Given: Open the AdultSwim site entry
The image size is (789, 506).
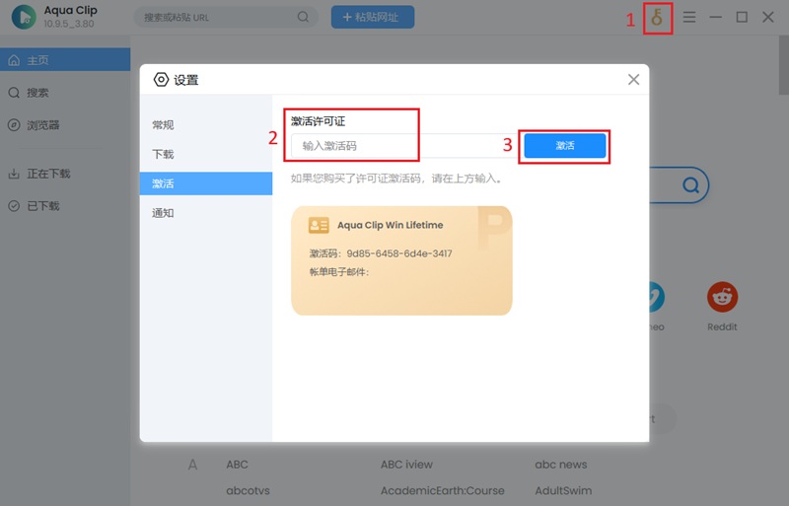Looking at the screenshot, I should tap(563, 490).
